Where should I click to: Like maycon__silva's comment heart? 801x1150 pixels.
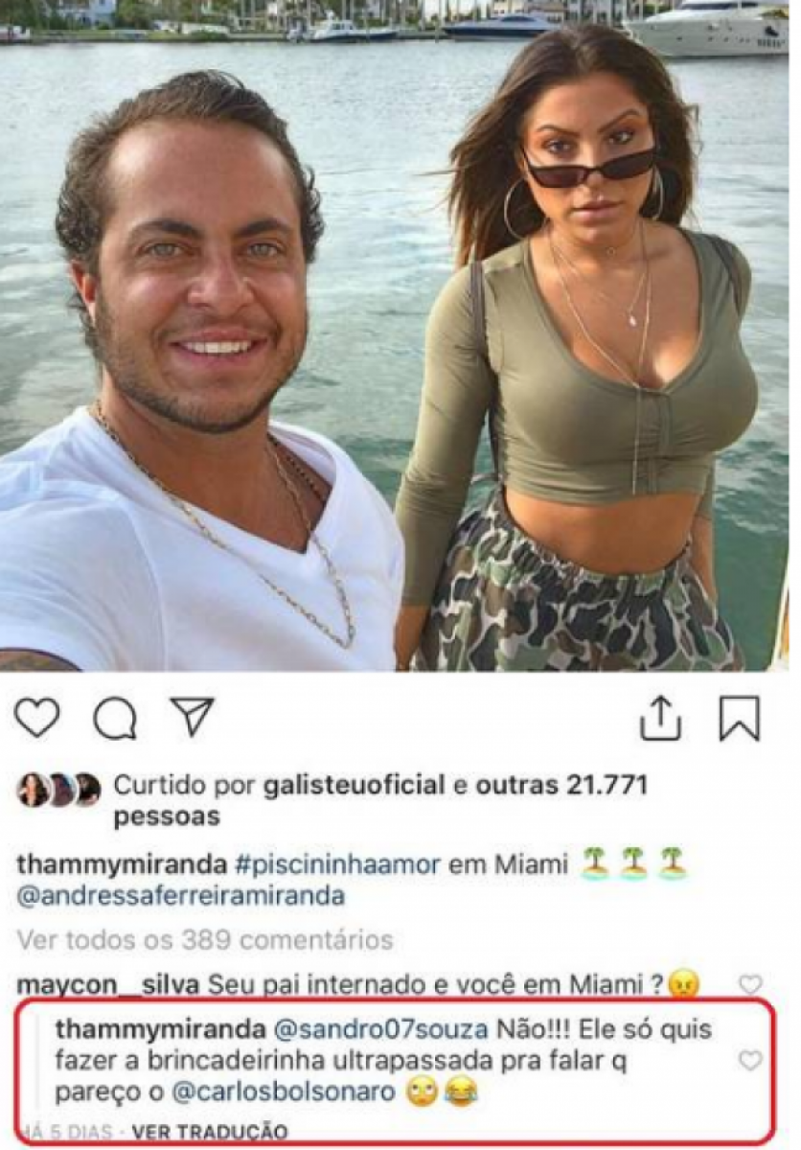750,984
